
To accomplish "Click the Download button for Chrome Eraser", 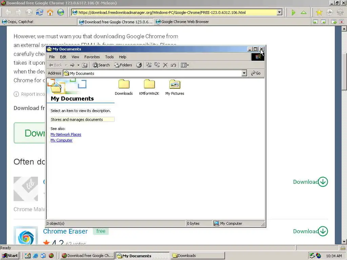I will (x=310, y=231).
